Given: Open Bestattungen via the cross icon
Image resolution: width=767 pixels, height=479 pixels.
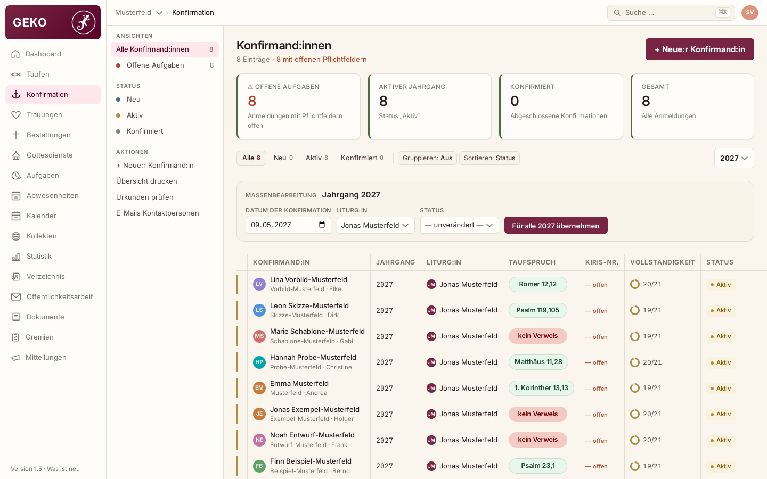Looking at the screenshot, I should (x=16, y=135).
